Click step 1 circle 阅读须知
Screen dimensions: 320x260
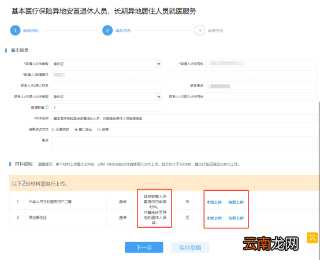pyautogui.click(x=15, y=31)
